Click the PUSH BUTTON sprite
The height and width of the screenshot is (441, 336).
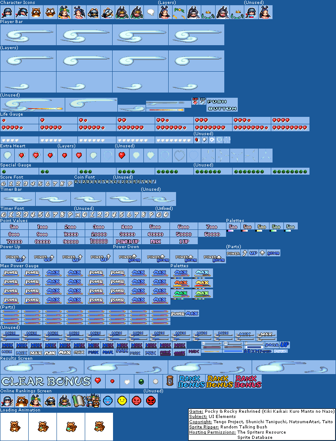(x=222, y=105)
